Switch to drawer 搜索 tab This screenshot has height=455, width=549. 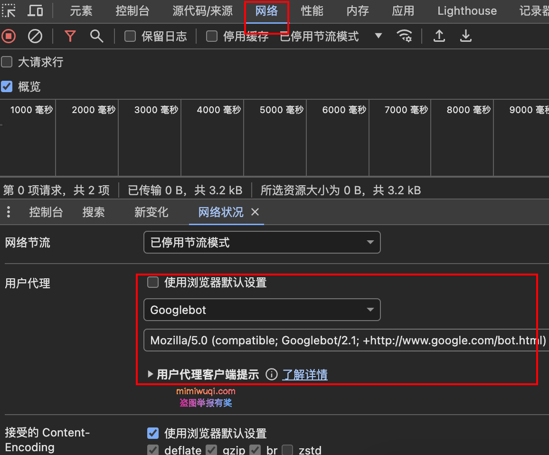(x=94, y=212)
